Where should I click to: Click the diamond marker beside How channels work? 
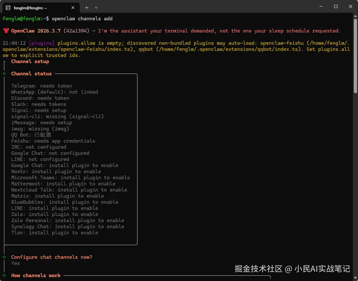tap(4, 275)
